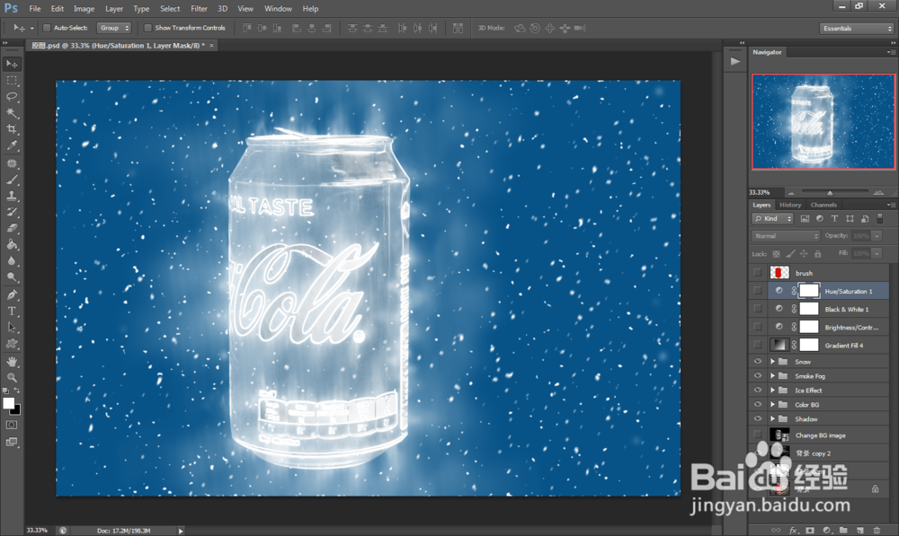This screenshot has height=536, width=899.
Task: Hide the Ice Effect group
Action: (x=757, y=390)
